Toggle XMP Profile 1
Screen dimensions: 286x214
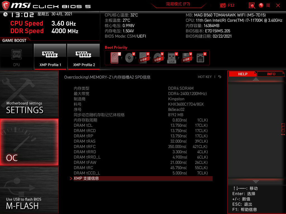[50, 57]
